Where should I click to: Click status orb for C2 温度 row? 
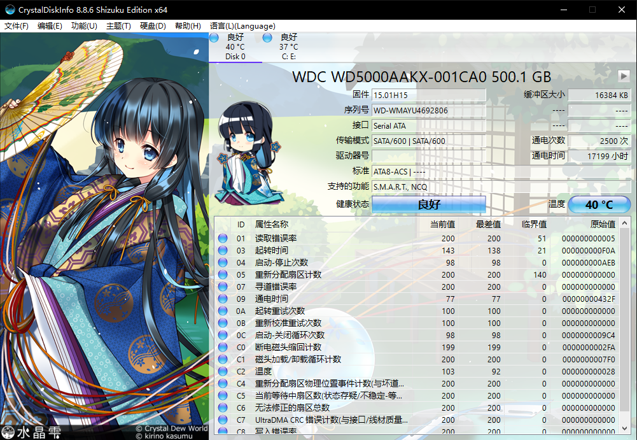[x=223, y=371]
